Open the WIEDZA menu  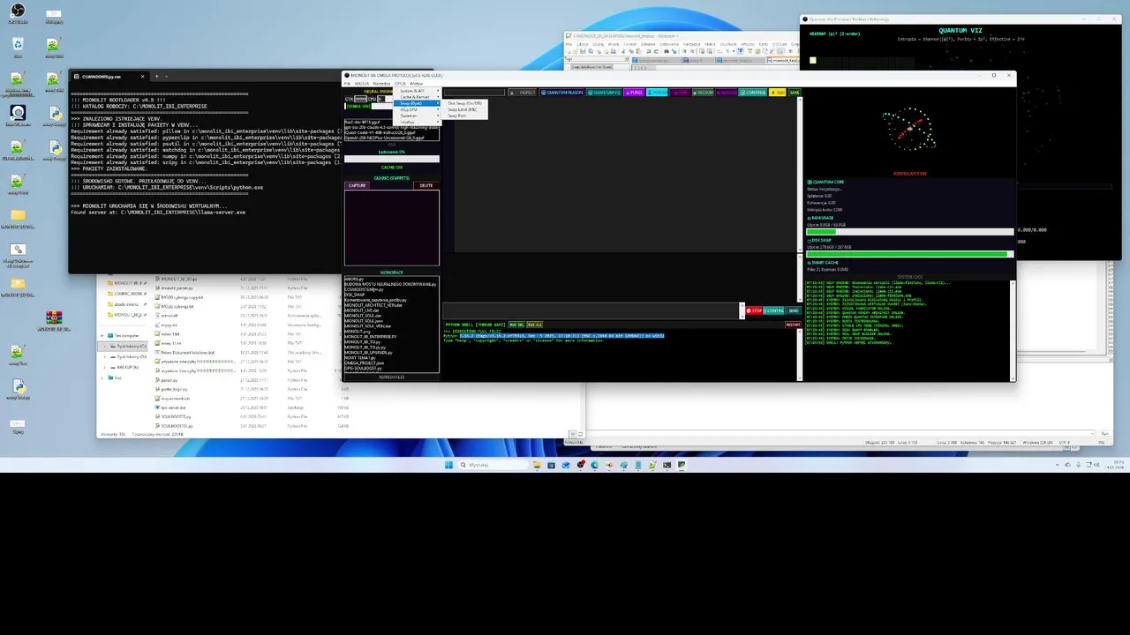362,84
